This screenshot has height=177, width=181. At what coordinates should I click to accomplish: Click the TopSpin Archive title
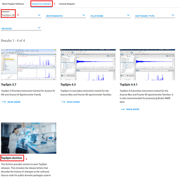pyautogui.click(x=12, y=158)
